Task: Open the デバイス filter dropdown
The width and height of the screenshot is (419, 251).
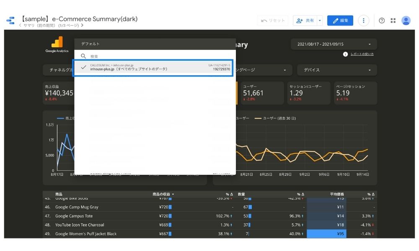Action: (x=337, y=70)
